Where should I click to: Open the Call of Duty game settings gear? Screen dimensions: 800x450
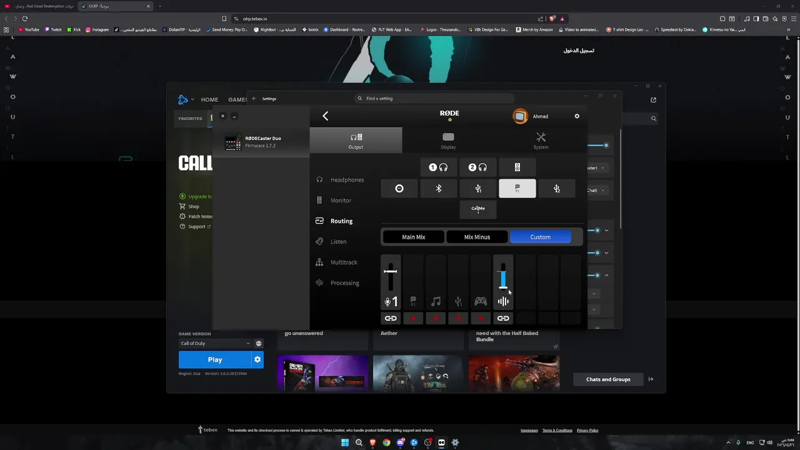257,359
